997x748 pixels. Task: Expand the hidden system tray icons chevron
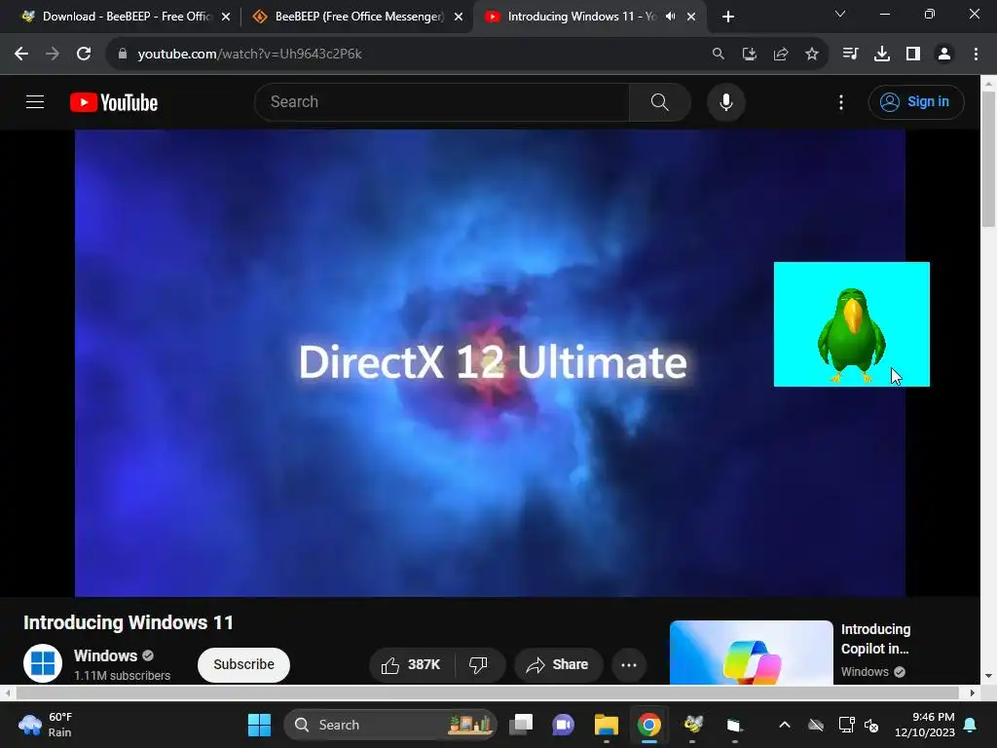tap(785, 725)
